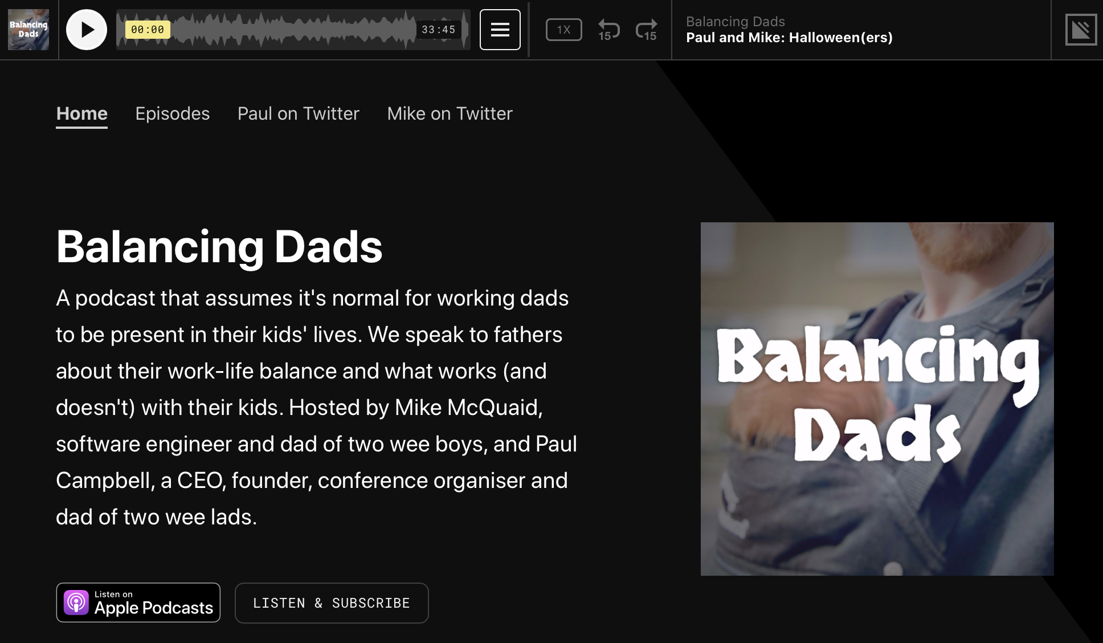Skip forward 15 seconds
The height and width of the screenshot is (643, 1103).
pyautogui.click(x=647, y=30)
